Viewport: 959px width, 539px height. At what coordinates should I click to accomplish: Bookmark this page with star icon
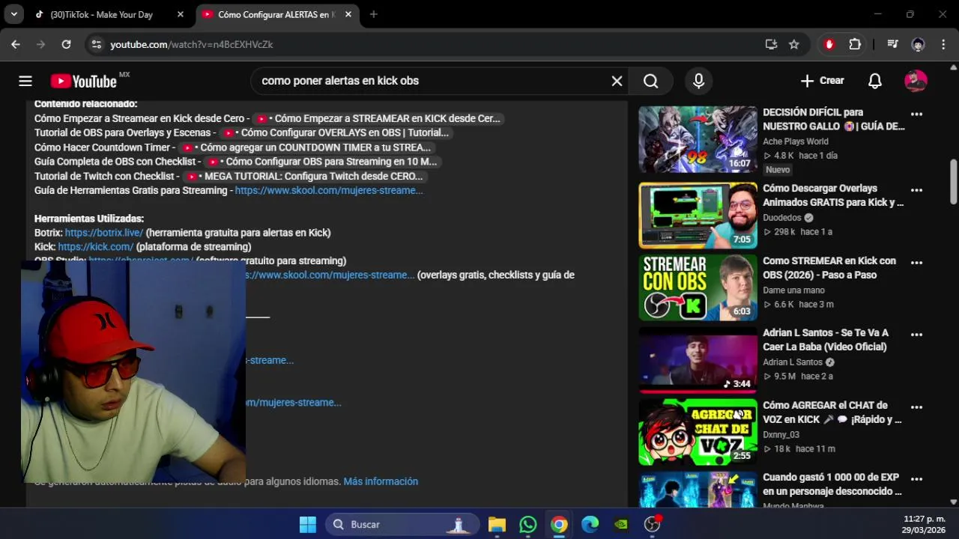794,44
